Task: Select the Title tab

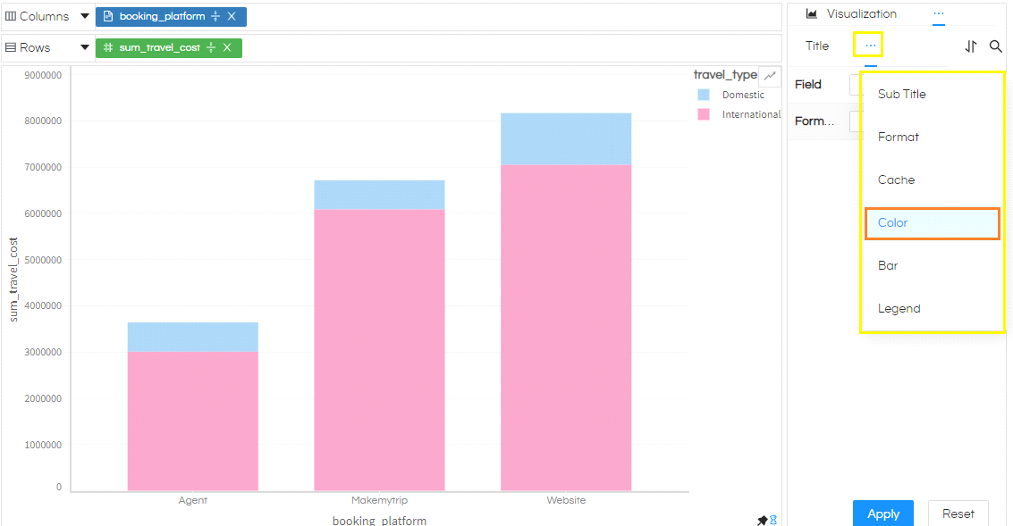Action: tap(816, 46)
